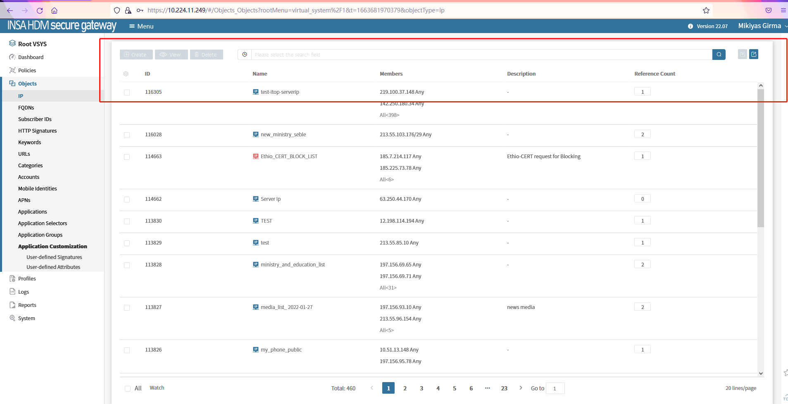788x404 pixels.
Task: Click the search magnifier button
Action: point(719,55)
